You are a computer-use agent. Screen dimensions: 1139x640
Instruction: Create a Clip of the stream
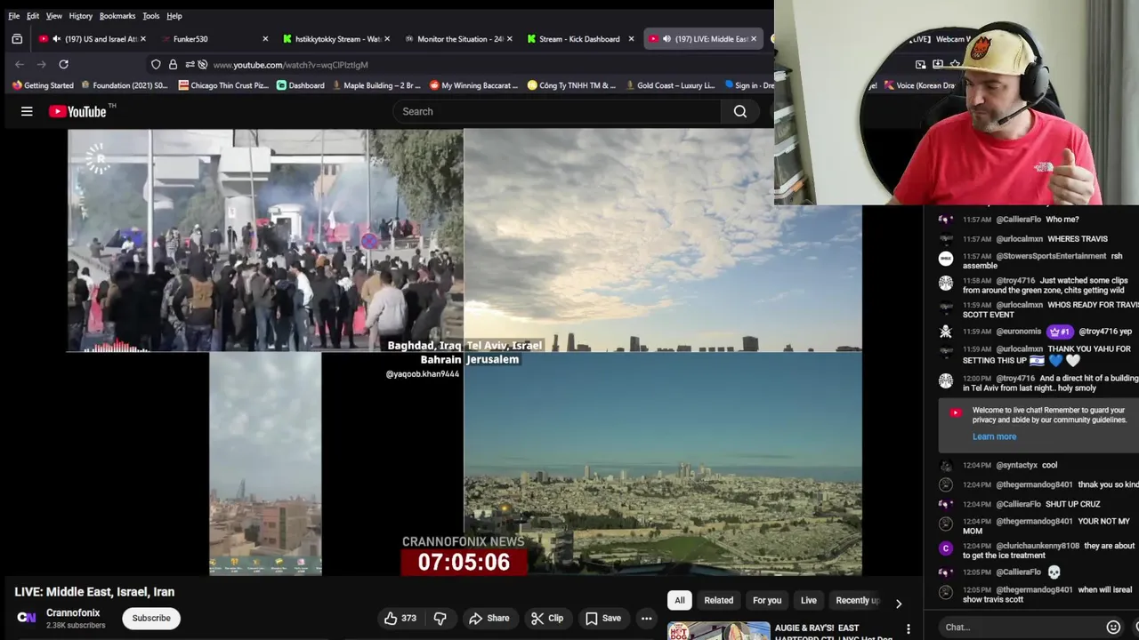click(x=547, y=618)
